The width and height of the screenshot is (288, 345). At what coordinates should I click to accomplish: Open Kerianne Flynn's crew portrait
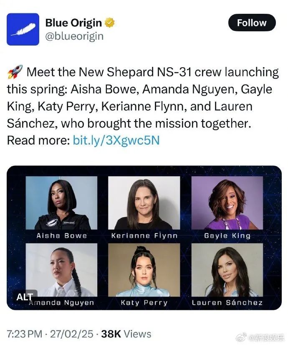[x=144, y=203]
